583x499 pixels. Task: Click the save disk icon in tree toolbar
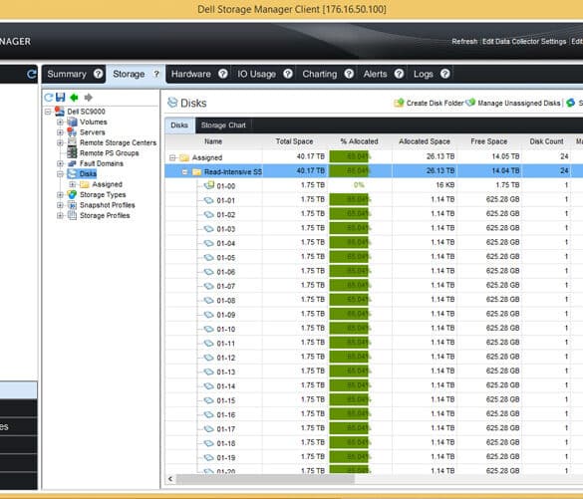[x=60, y=98]
